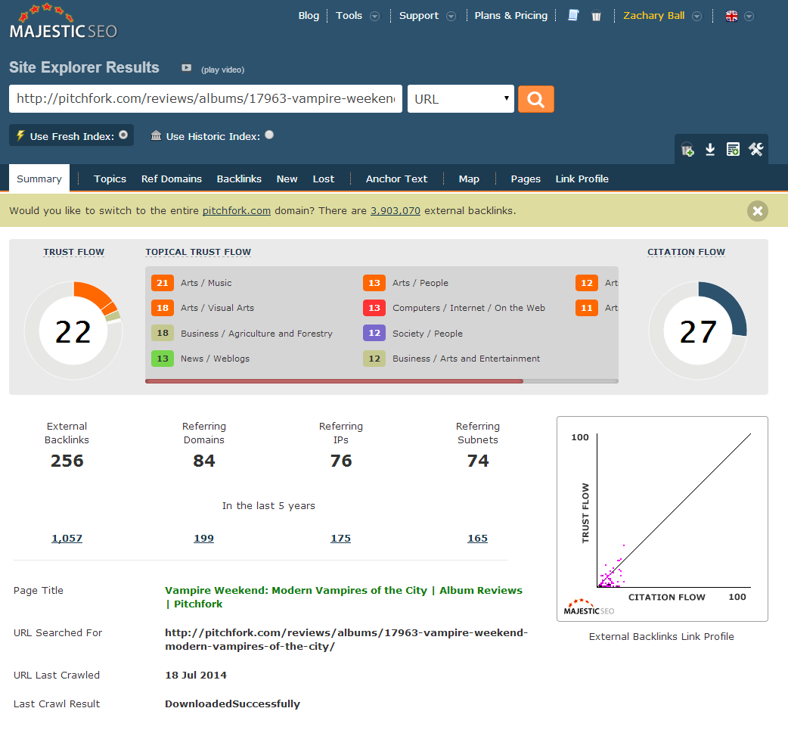Open the bucket icon in top header
The height and width of the screenshot is (733, 788).
(x=597, y=16)
